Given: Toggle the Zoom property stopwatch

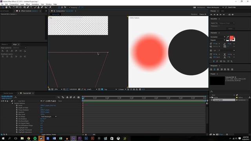Looking at the screenshot, I should tap(17, 105).
